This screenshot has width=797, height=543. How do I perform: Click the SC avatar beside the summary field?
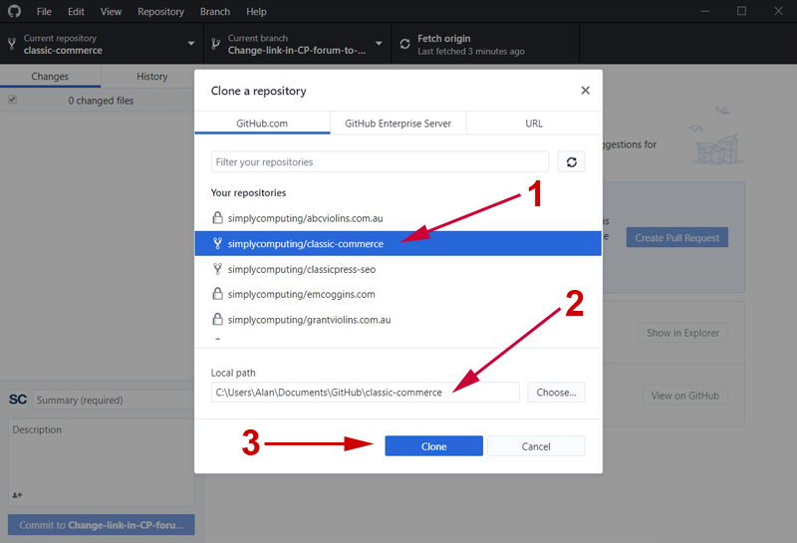coord(18,400)
